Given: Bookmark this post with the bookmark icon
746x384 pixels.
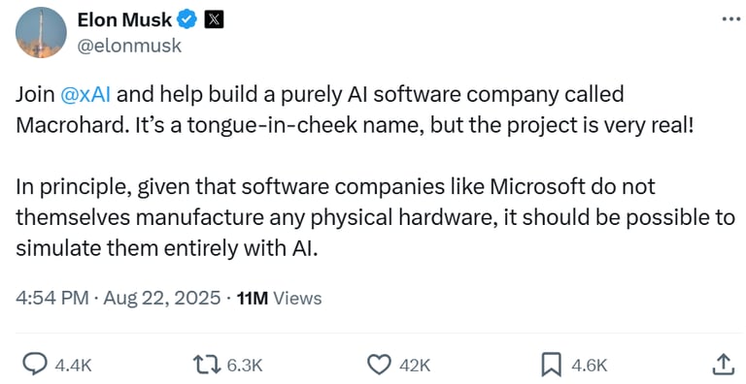Looking at the screenshot, I should pos(552,365).
